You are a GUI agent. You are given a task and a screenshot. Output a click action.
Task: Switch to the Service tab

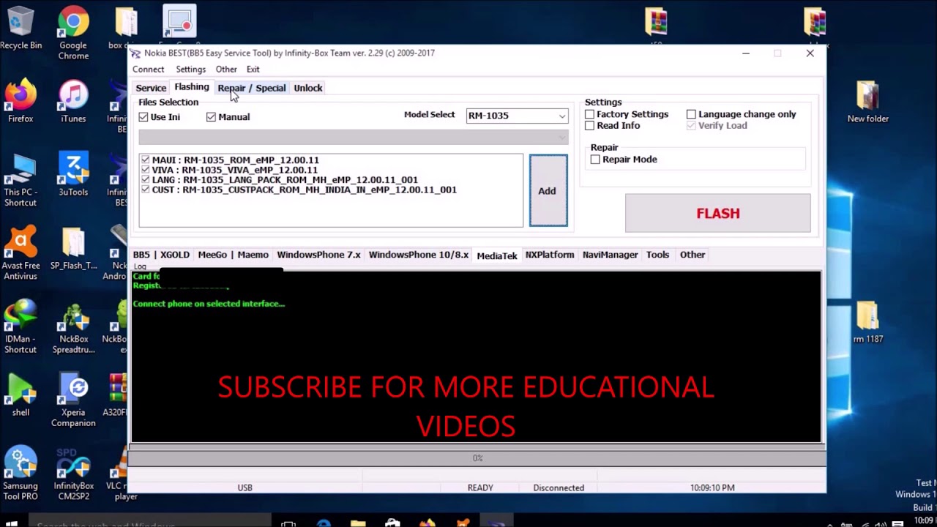tap(151, 89)
